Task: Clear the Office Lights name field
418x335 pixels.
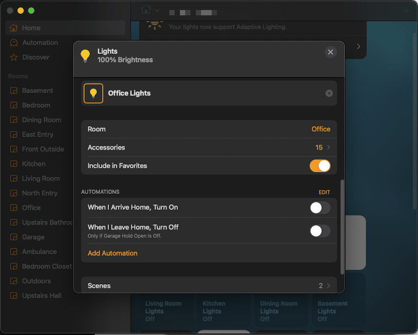Action: point(329,94)
